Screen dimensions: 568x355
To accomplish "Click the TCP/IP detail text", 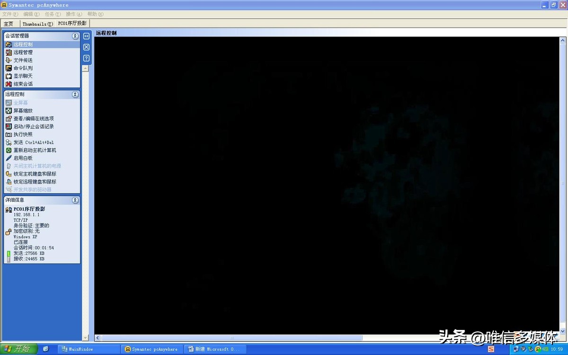I will (21, 221).
